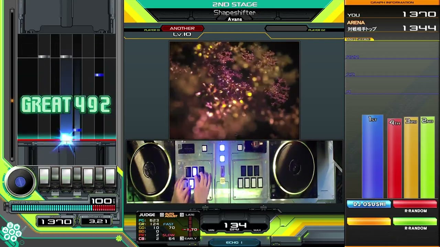The width and height of the screenshot is (440, 247).
Task: Click the Lv.10 level label
Action: coord(182,34)
